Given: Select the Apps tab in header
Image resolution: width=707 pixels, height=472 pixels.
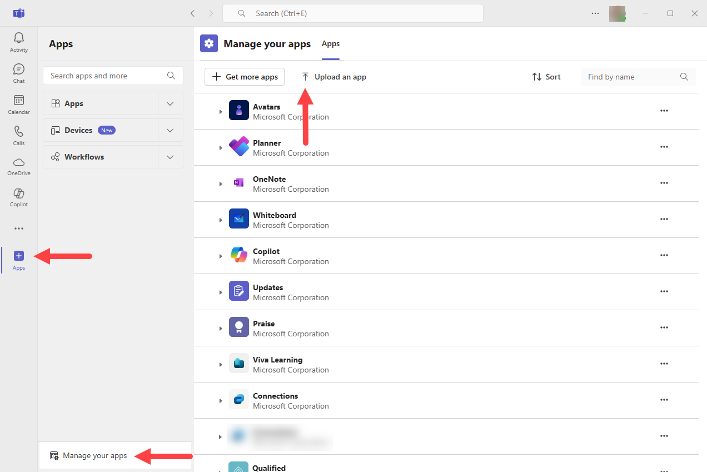Looking at the screenshot, I should coord(331,44).
